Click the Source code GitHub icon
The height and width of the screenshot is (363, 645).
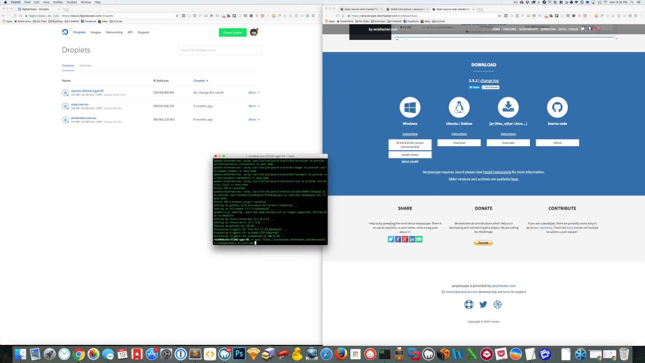(557, 107)
